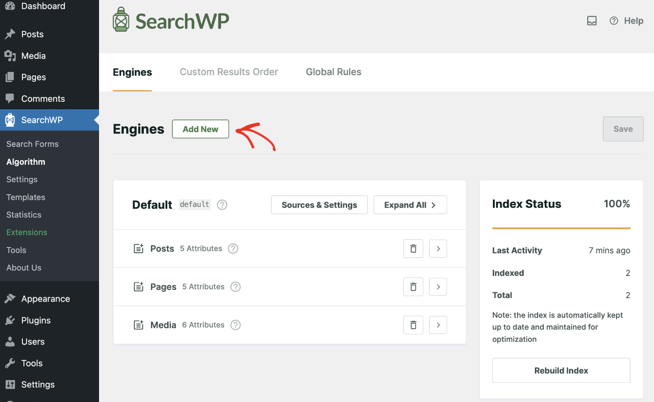Click the "default" engine slug label
Viewport: 654px width, 402px height.
pos(195,205)
